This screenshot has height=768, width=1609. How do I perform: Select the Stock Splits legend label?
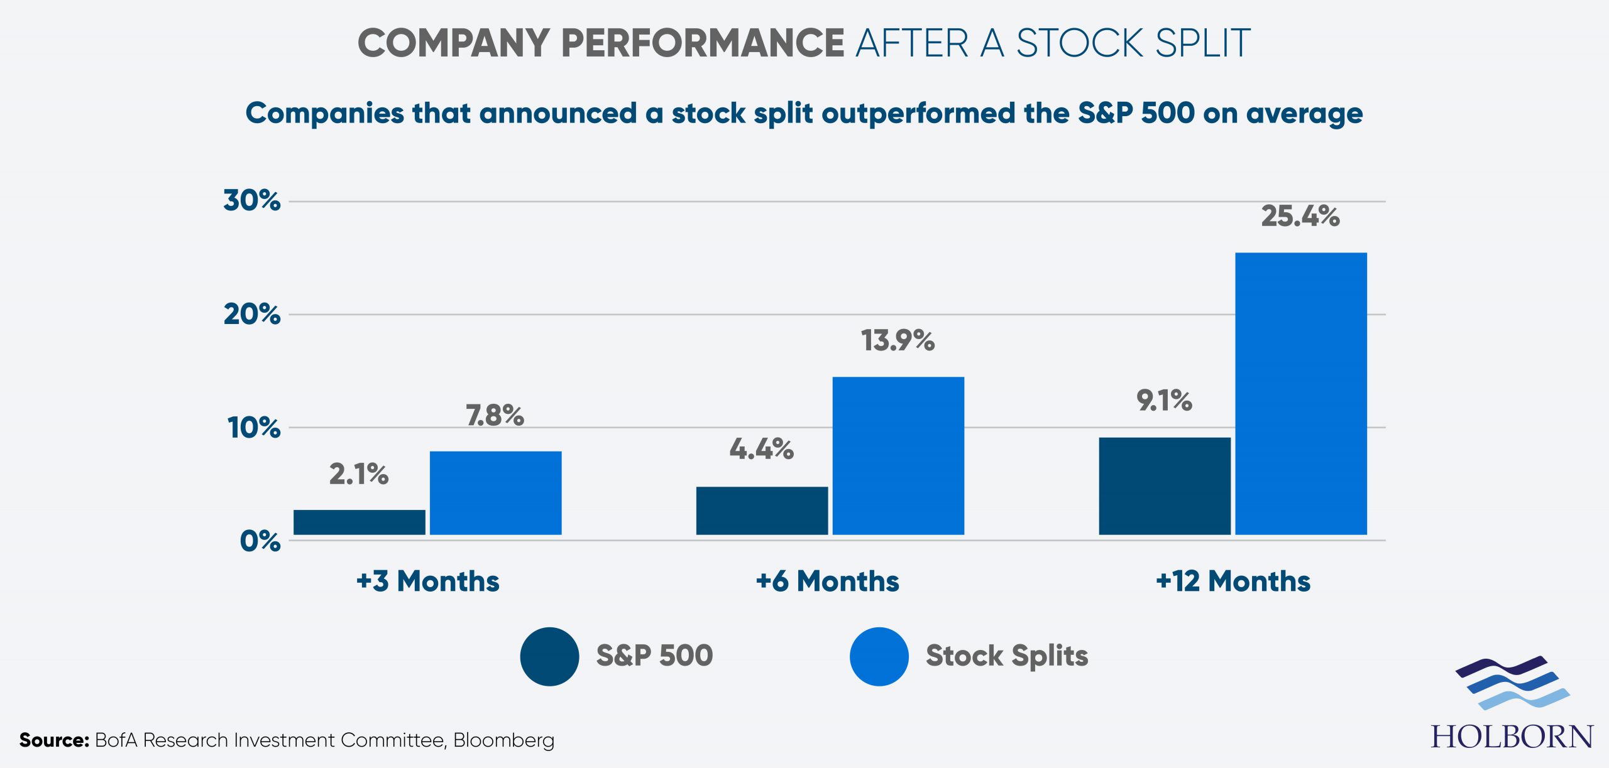pyautogui.click(x=1007, y=656)
